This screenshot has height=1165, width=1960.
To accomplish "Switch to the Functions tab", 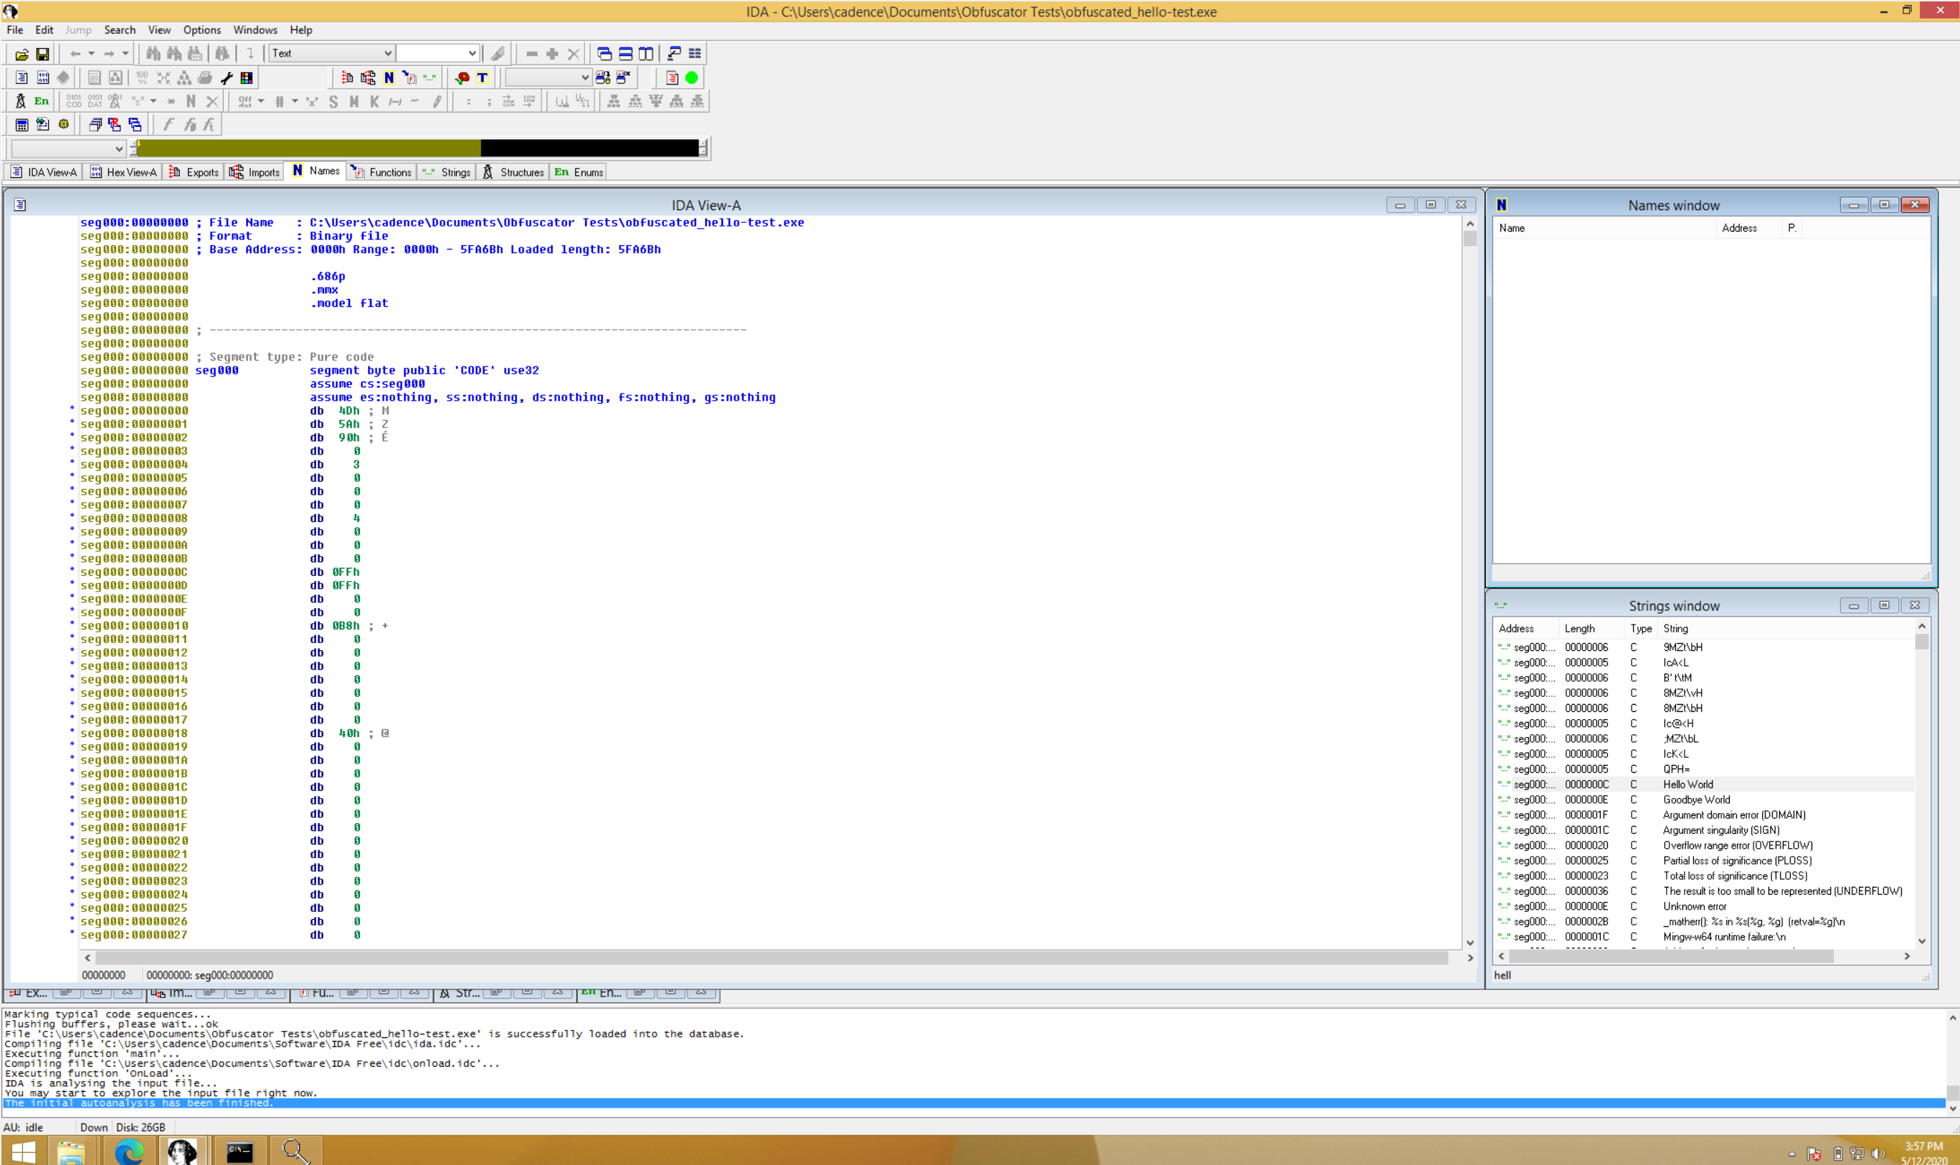I will (x=382, y=172).
